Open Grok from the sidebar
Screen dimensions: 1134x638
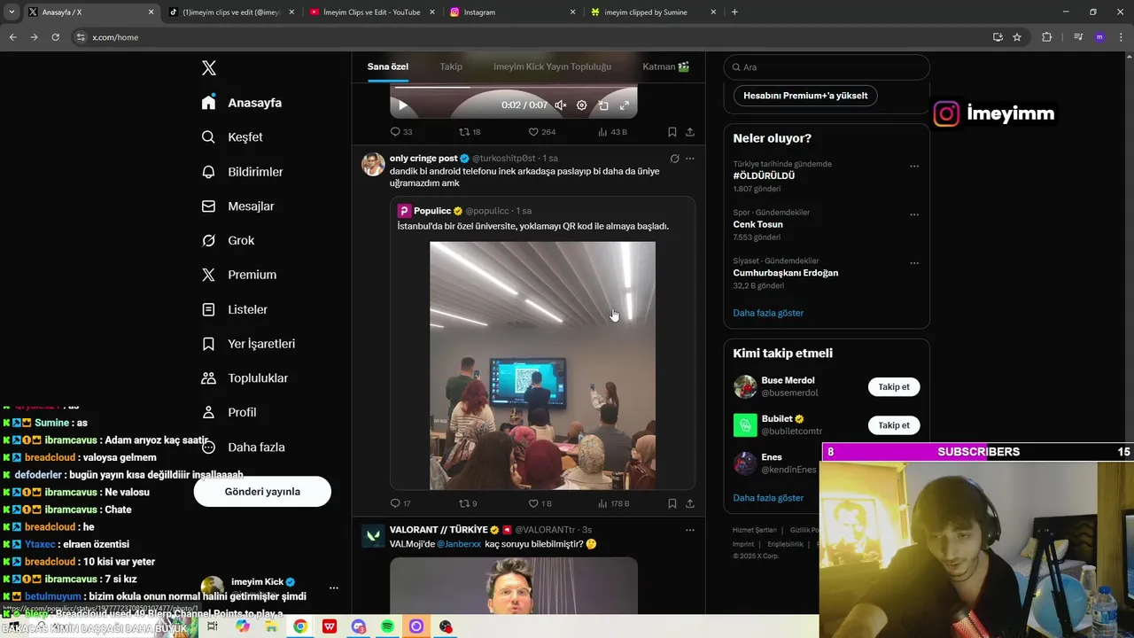click(228, 241)
